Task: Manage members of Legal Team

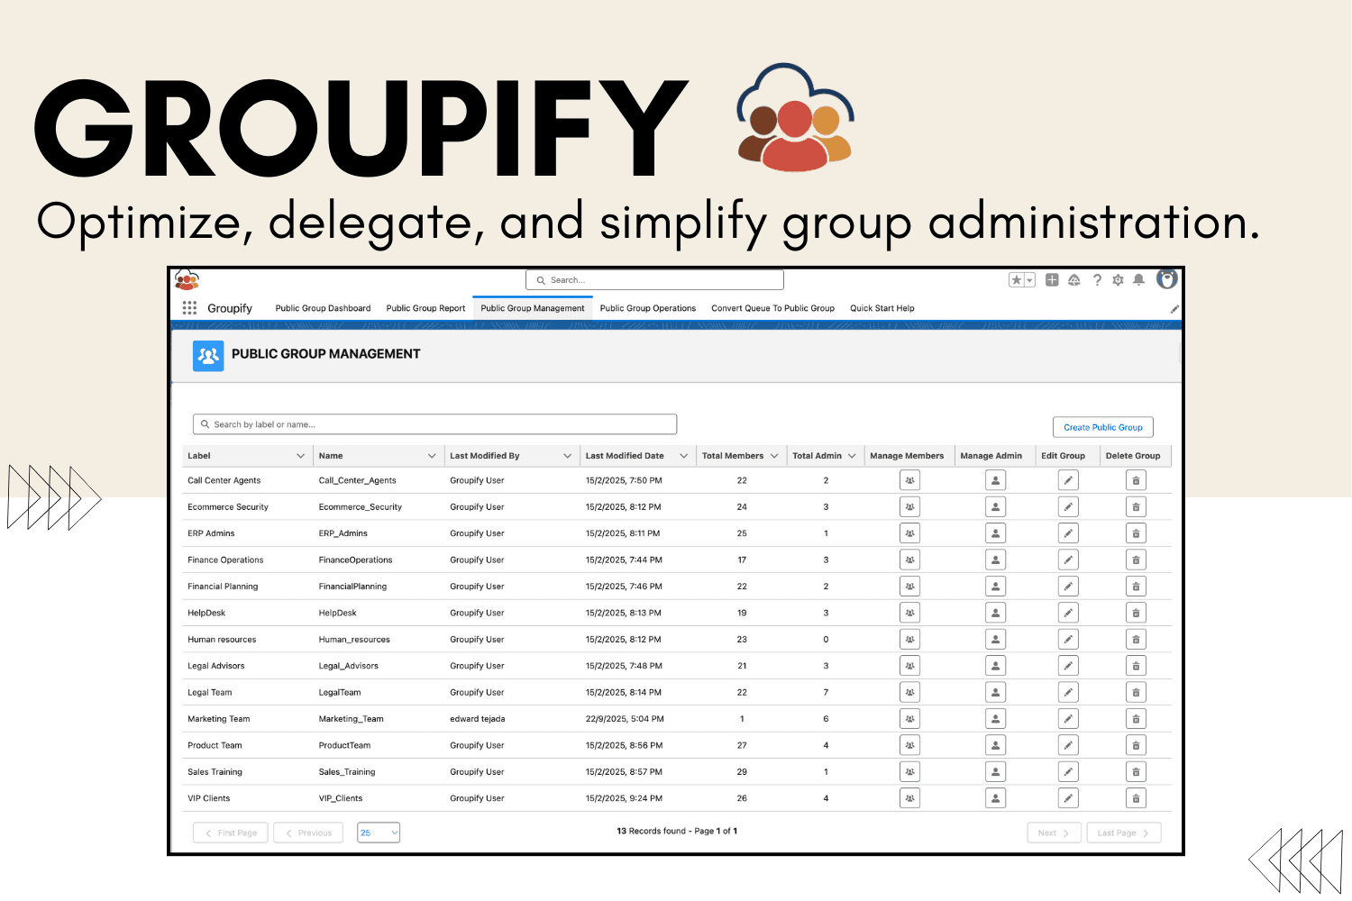Action: point(909,693)
